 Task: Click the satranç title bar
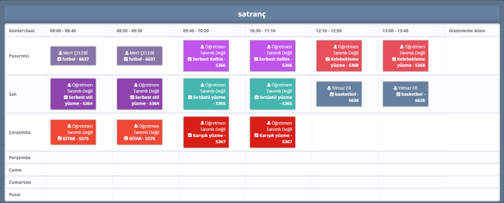tap(252, 14)
